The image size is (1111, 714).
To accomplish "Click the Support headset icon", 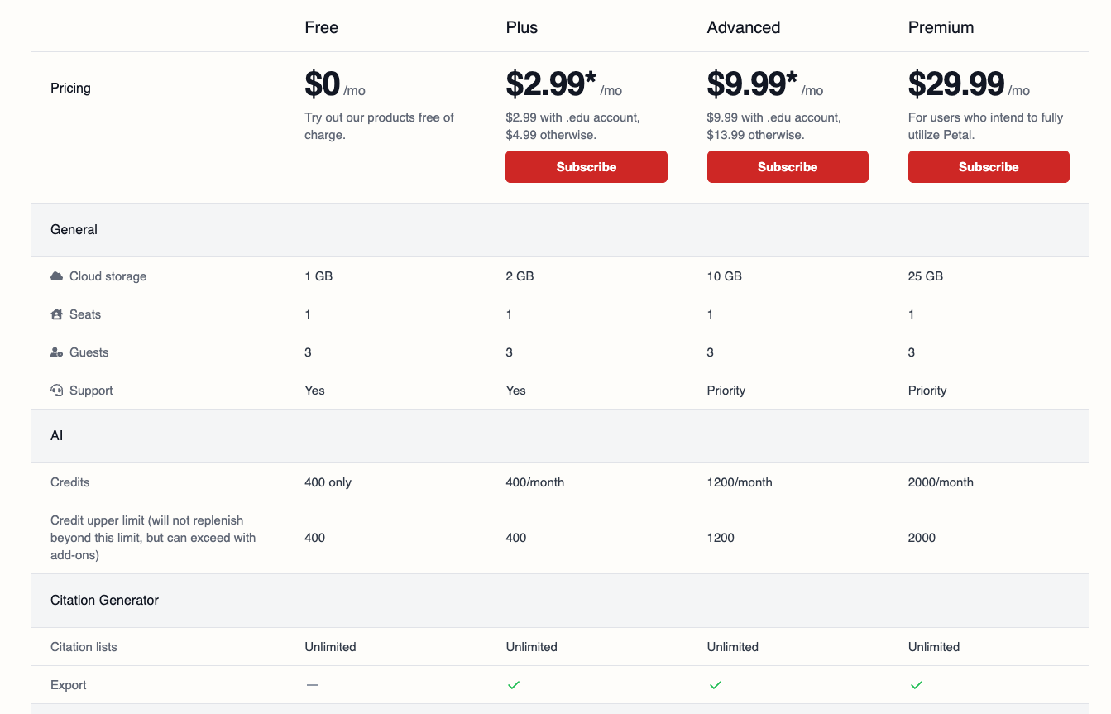I will coord(56,391).
